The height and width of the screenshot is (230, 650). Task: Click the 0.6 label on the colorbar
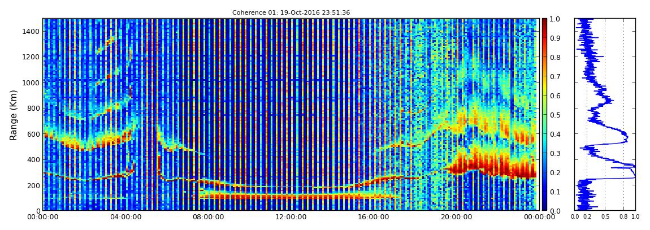pyautogui.click(x=554, y=96)
